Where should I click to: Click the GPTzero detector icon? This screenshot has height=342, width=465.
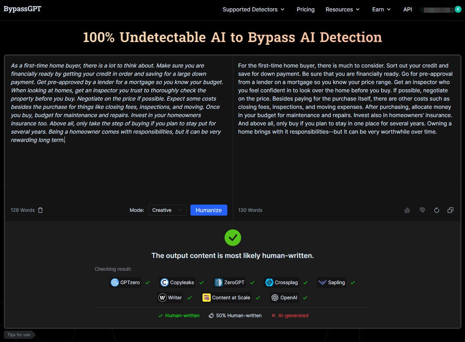click(115, 282)
